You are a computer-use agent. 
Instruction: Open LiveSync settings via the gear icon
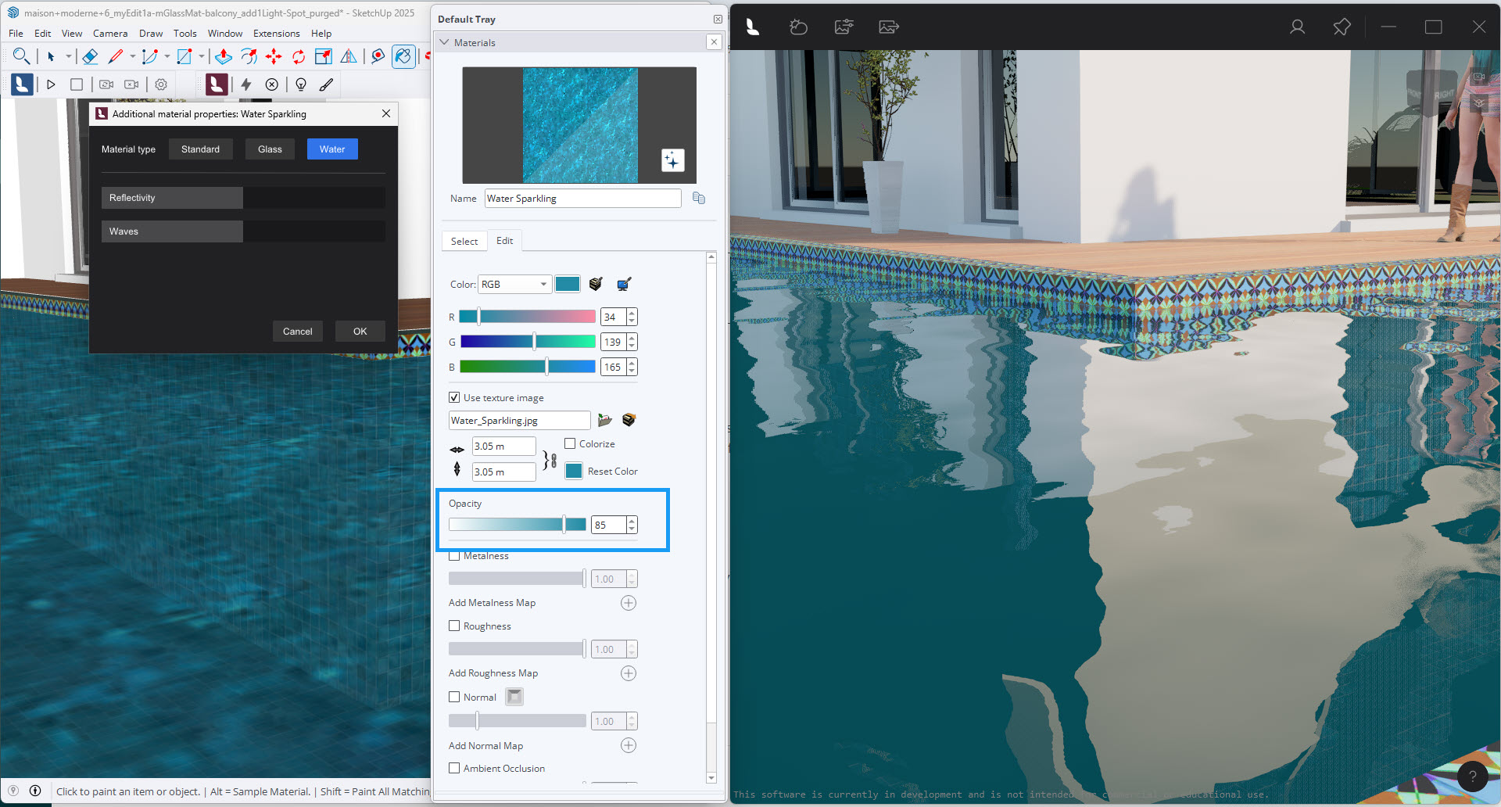(161, 84)
